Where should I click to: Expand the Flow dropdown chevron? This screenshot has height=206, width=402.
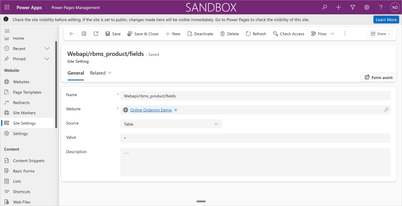(x=333, y=34)
